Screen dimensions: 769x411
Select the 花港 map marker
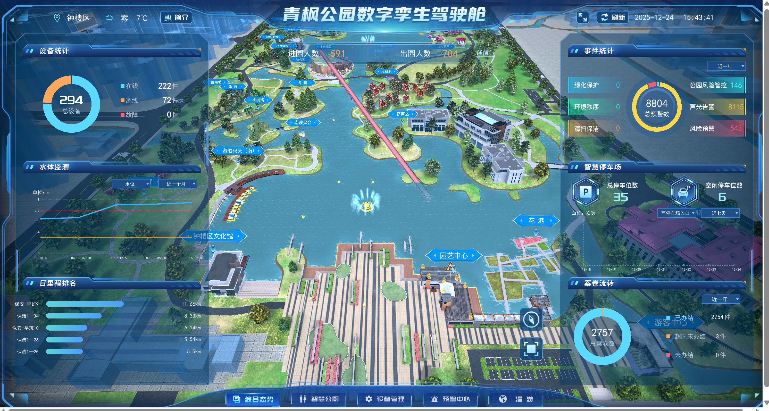tap(536, 221)
